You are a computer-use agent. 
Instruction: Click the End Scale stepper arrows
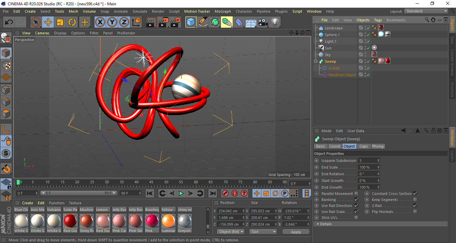tap(378, 167)
